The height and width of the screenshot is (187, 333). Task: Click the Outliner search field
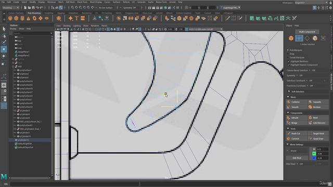32,33
